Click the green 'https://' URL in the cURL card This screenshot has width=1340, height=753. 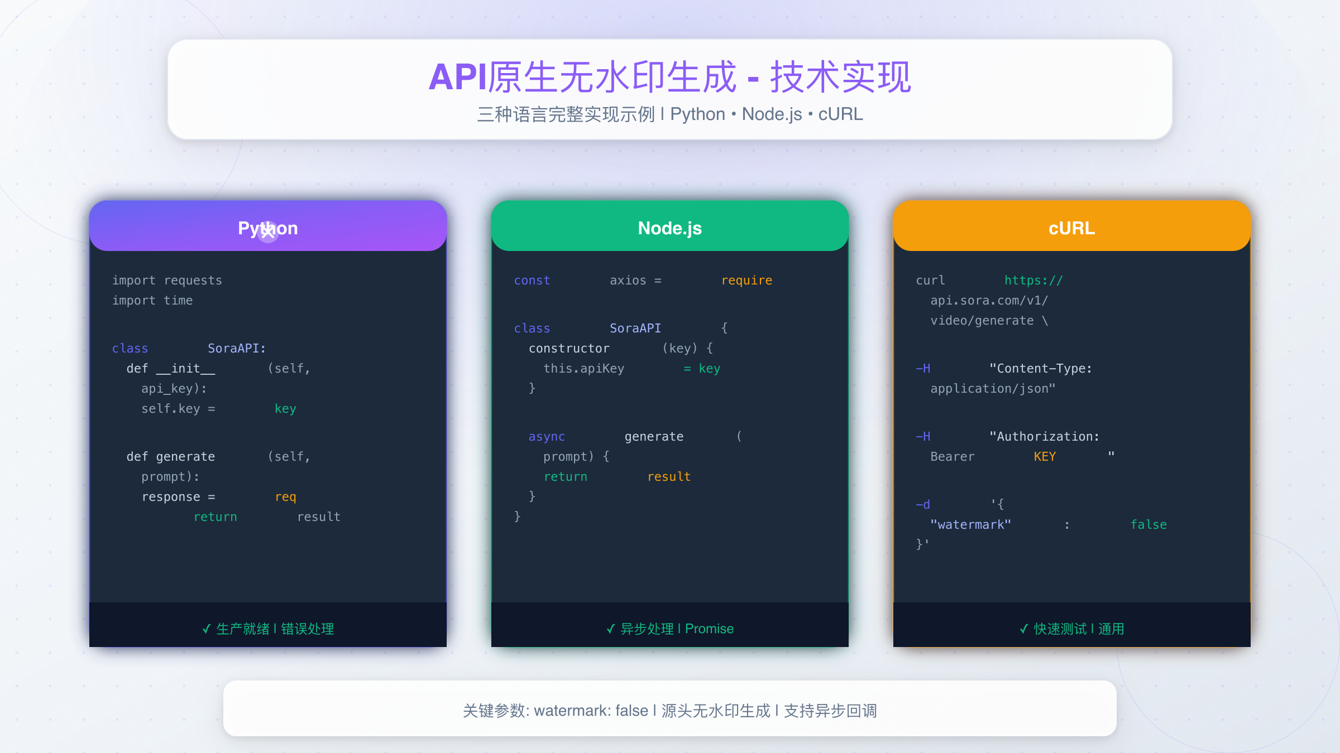(x=1033, y=280)
